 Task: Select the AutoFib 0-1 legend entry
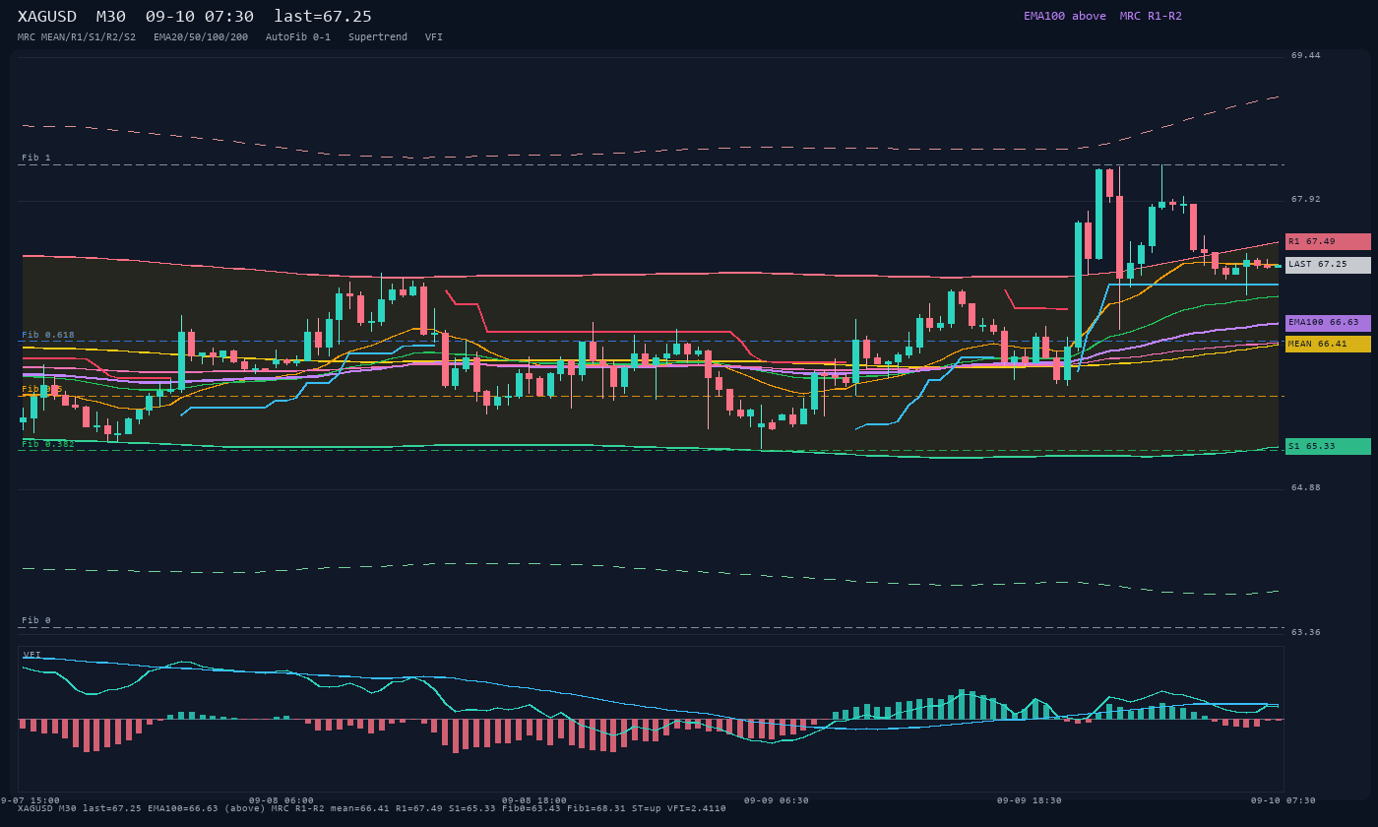(298, 37)
